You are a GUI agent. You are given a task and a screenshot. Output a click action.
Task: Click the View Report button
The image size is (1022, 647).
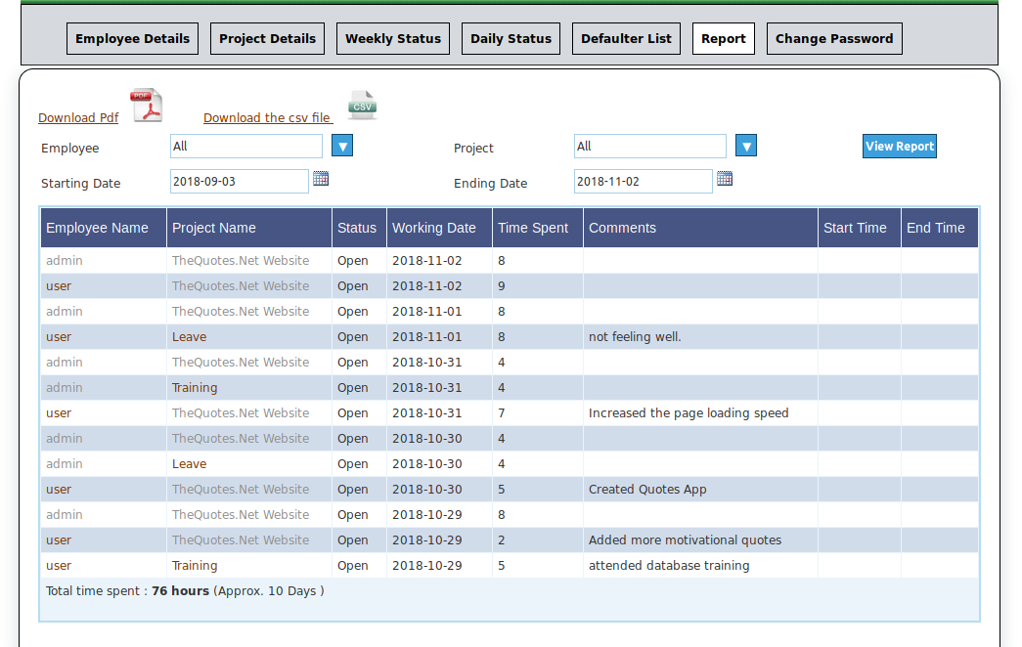click(x=900, y=146)
